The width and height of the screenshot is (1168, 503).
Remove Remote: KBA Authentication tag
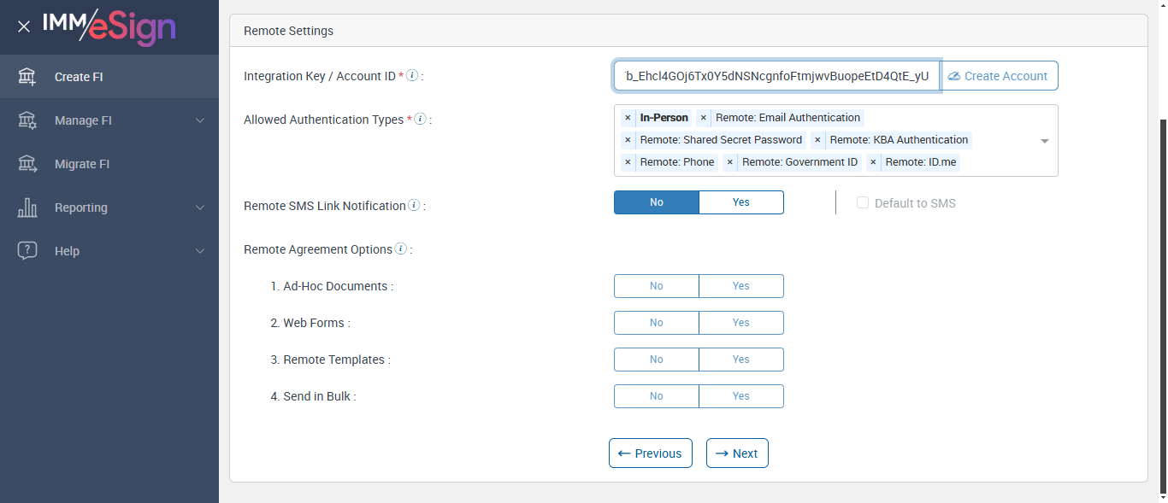(x=817, y=140)
